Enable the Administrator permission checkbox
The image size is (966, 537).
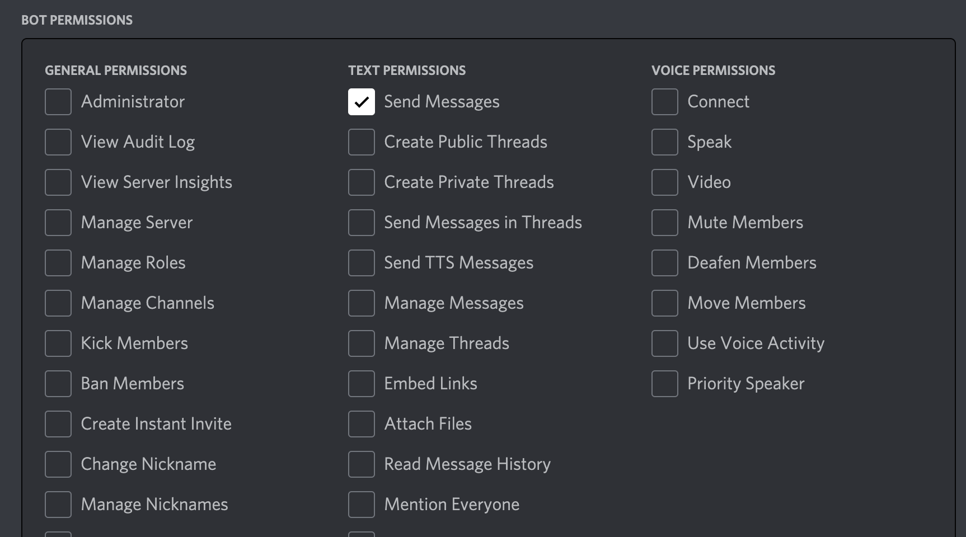pos(58,102)
